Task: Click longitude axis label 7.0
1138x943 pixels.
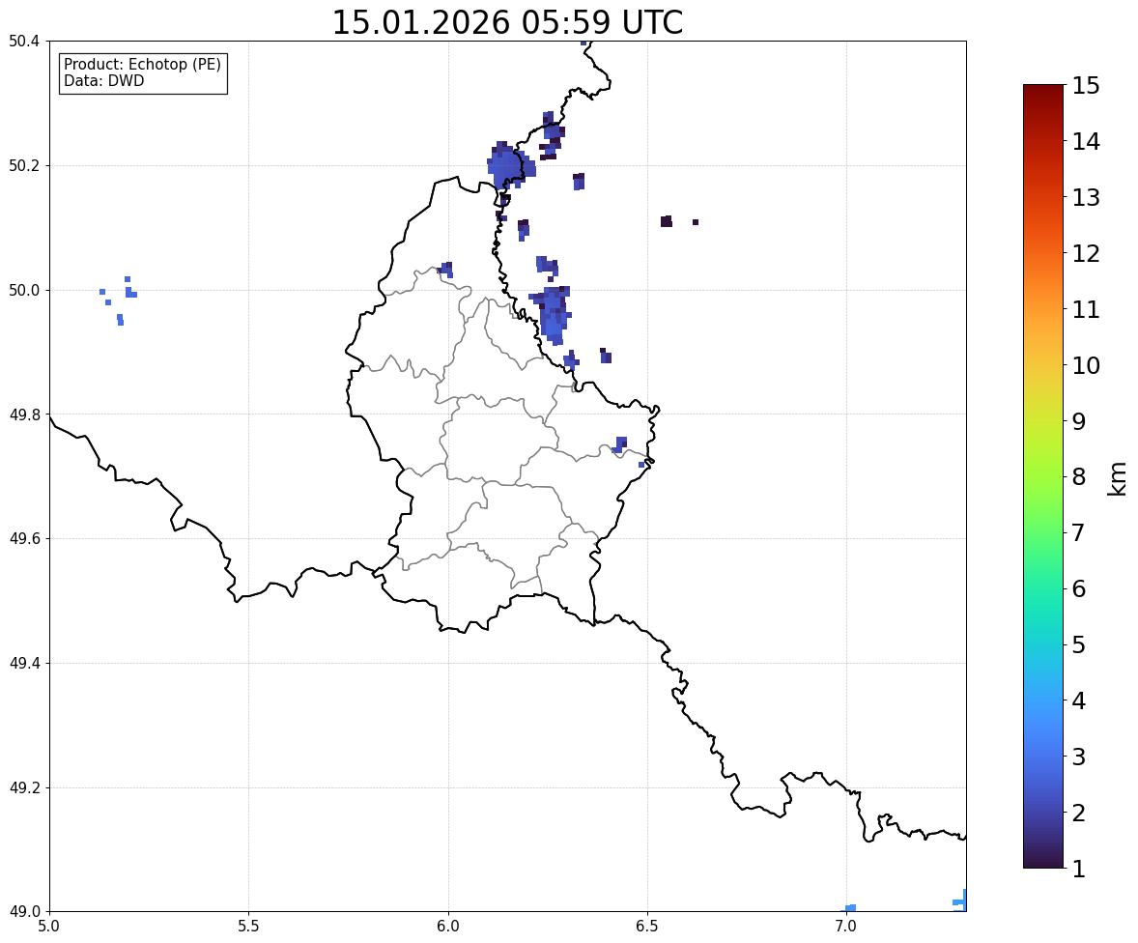Action: tap(846, 927)
